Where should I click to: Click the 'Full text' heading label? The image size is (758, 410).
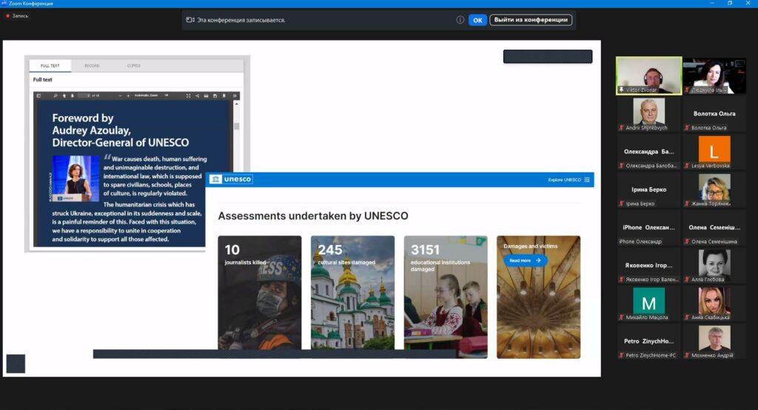42,80
